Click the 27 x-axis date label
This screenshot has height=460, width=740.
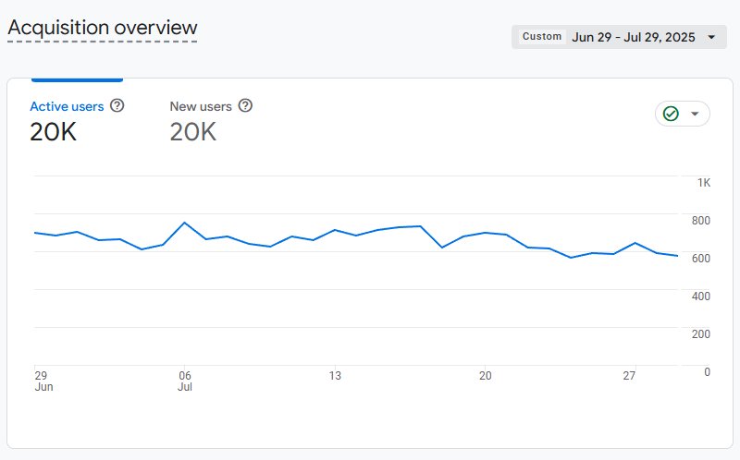tap(629, 376)
